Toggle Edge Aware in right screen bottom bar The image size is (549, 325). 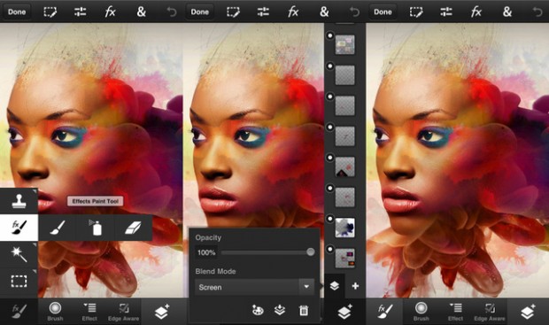click(490, 312)
